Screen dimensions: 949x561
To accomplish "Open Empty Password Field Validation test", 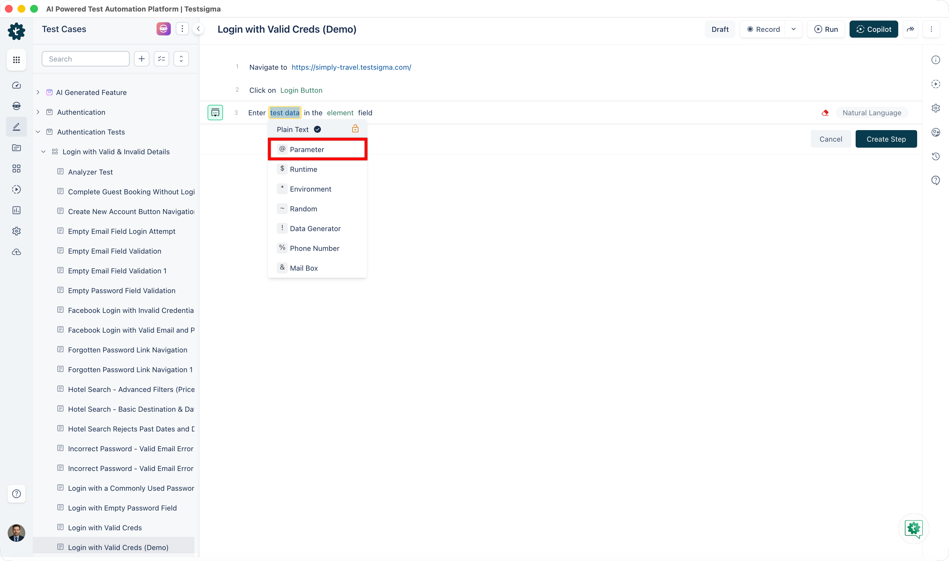I will pyautogui.click(x=122, y=291).
